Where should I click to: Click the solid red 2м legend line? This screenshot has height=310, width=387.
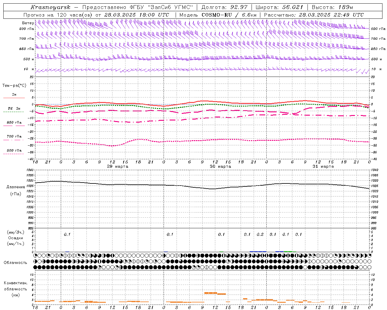click(14, 98)
